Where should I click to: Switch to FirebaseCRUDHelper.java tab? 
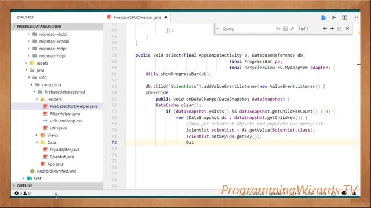pyautogui.click(x=137, y=17)
